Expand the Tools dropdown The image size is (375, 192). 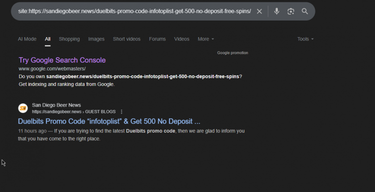tap(305, 39)
